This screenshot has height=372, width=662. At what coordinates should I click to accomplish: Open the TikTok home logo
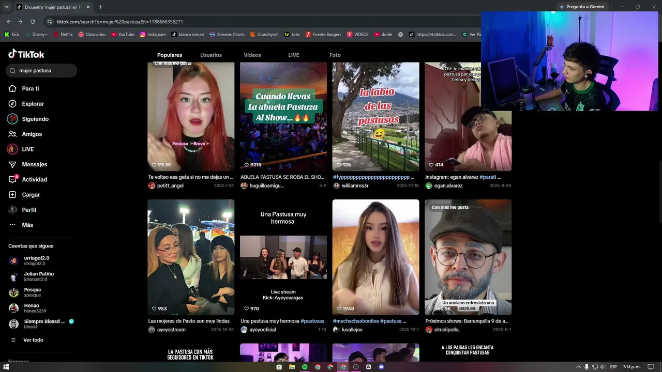click(26, 54)
